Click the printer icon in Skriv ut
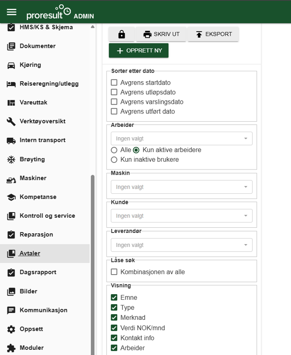Viewport: 291px width, 355px height. [x=147, y=34]
